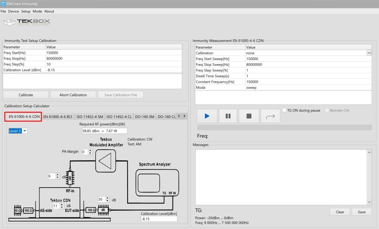379x229 pixels.
Task: Pause the running measurement
Action: [x=228, y=116]
